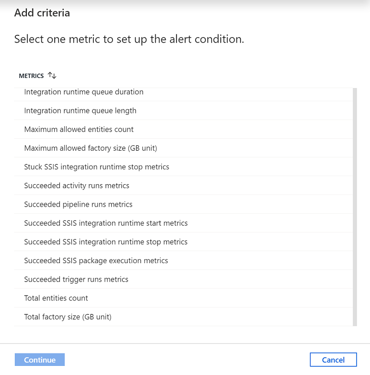Pick Total entities count metric

56,298
